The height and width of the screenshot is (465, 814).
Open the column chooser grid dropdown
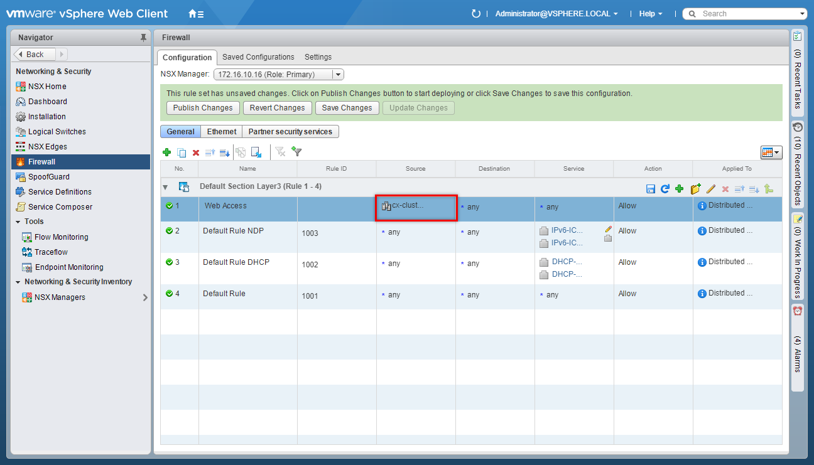771,152
